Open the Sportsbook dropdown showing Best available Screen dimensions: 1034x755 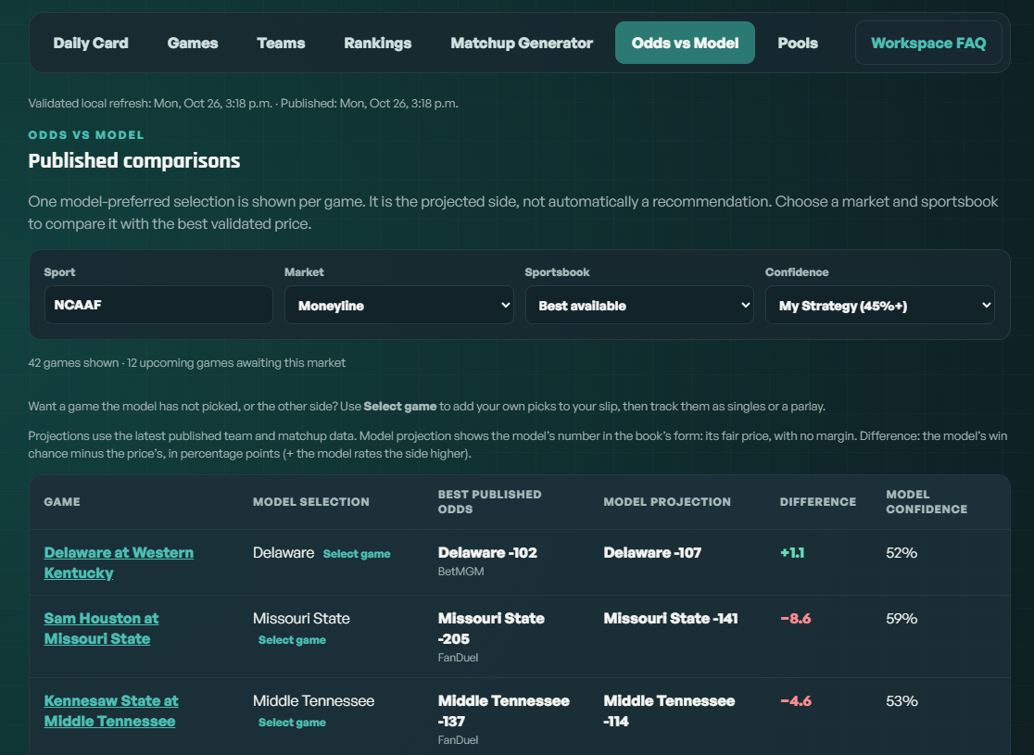pos(639,305)
